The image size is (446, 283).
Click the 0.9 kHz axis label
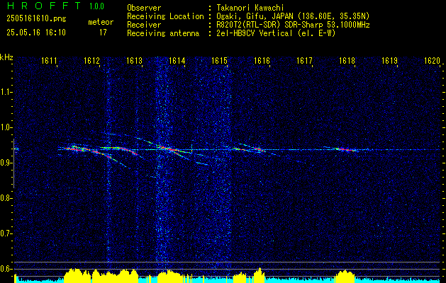point(6,163)
